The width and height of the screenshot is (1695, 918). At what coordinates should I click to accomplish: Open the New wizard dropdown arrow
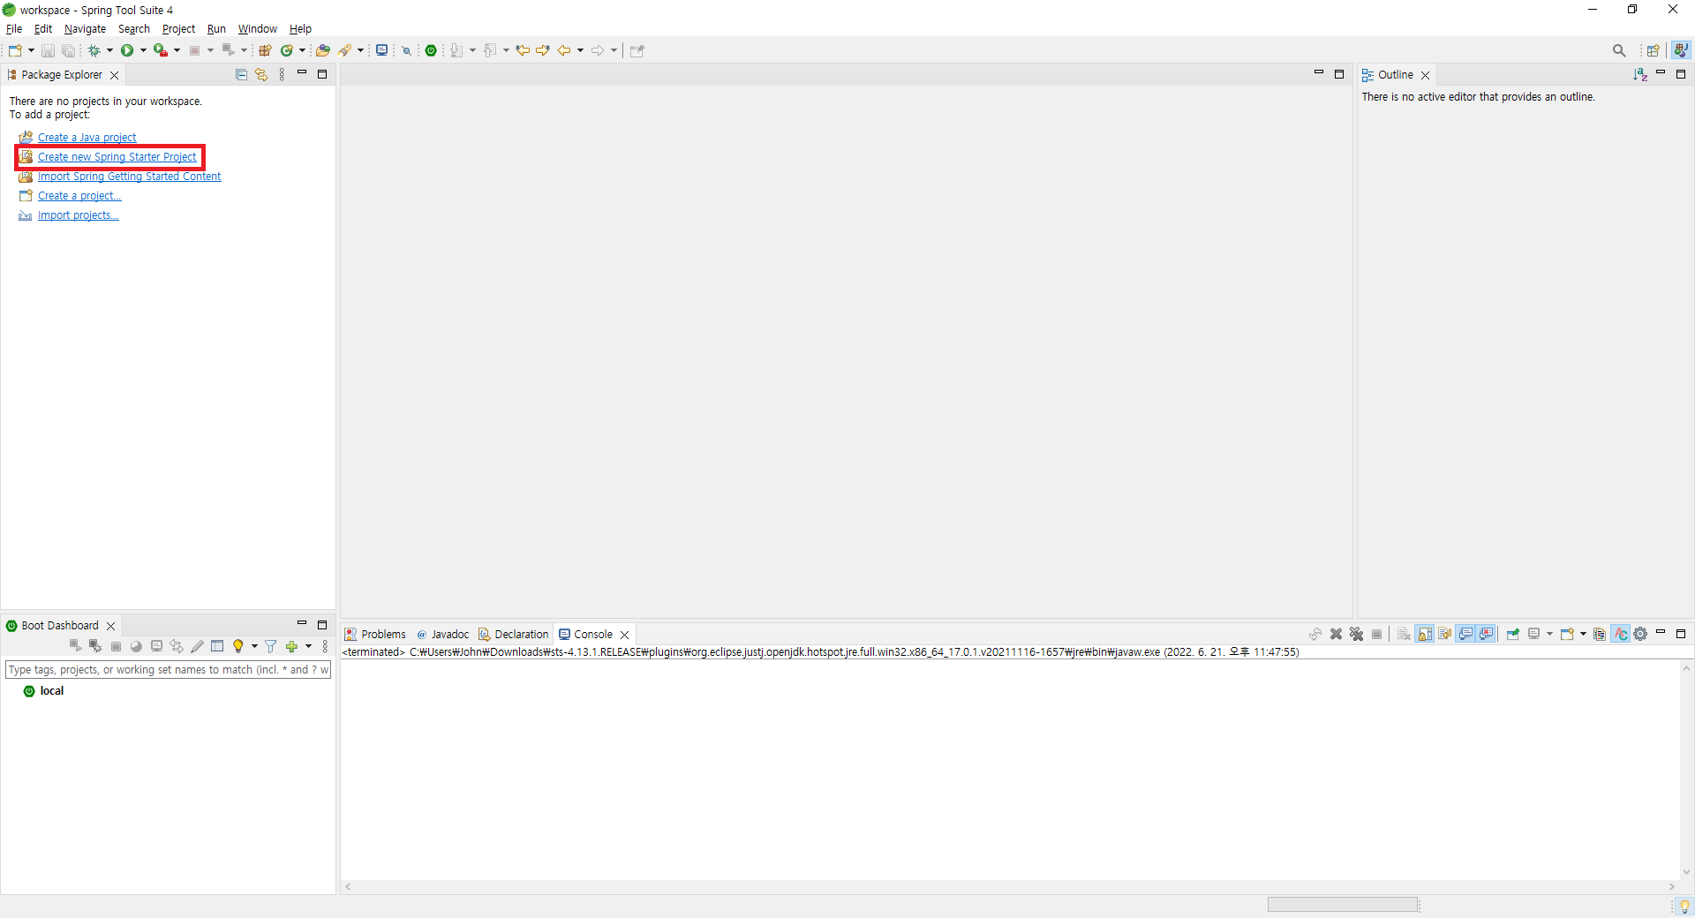pyautogui.click(x=31, y=50)
